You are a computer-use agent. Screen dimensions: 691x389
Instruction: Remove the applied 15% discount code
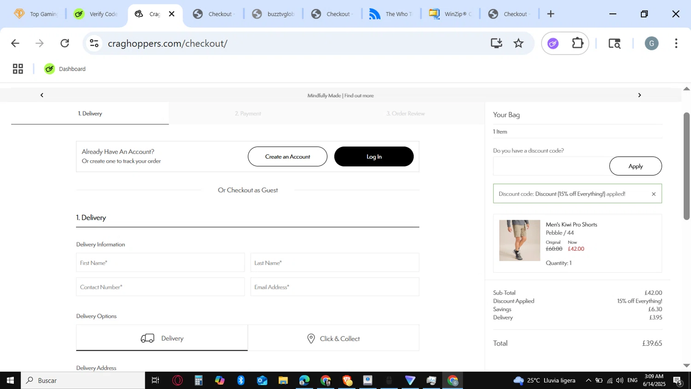tap(654, 194)
